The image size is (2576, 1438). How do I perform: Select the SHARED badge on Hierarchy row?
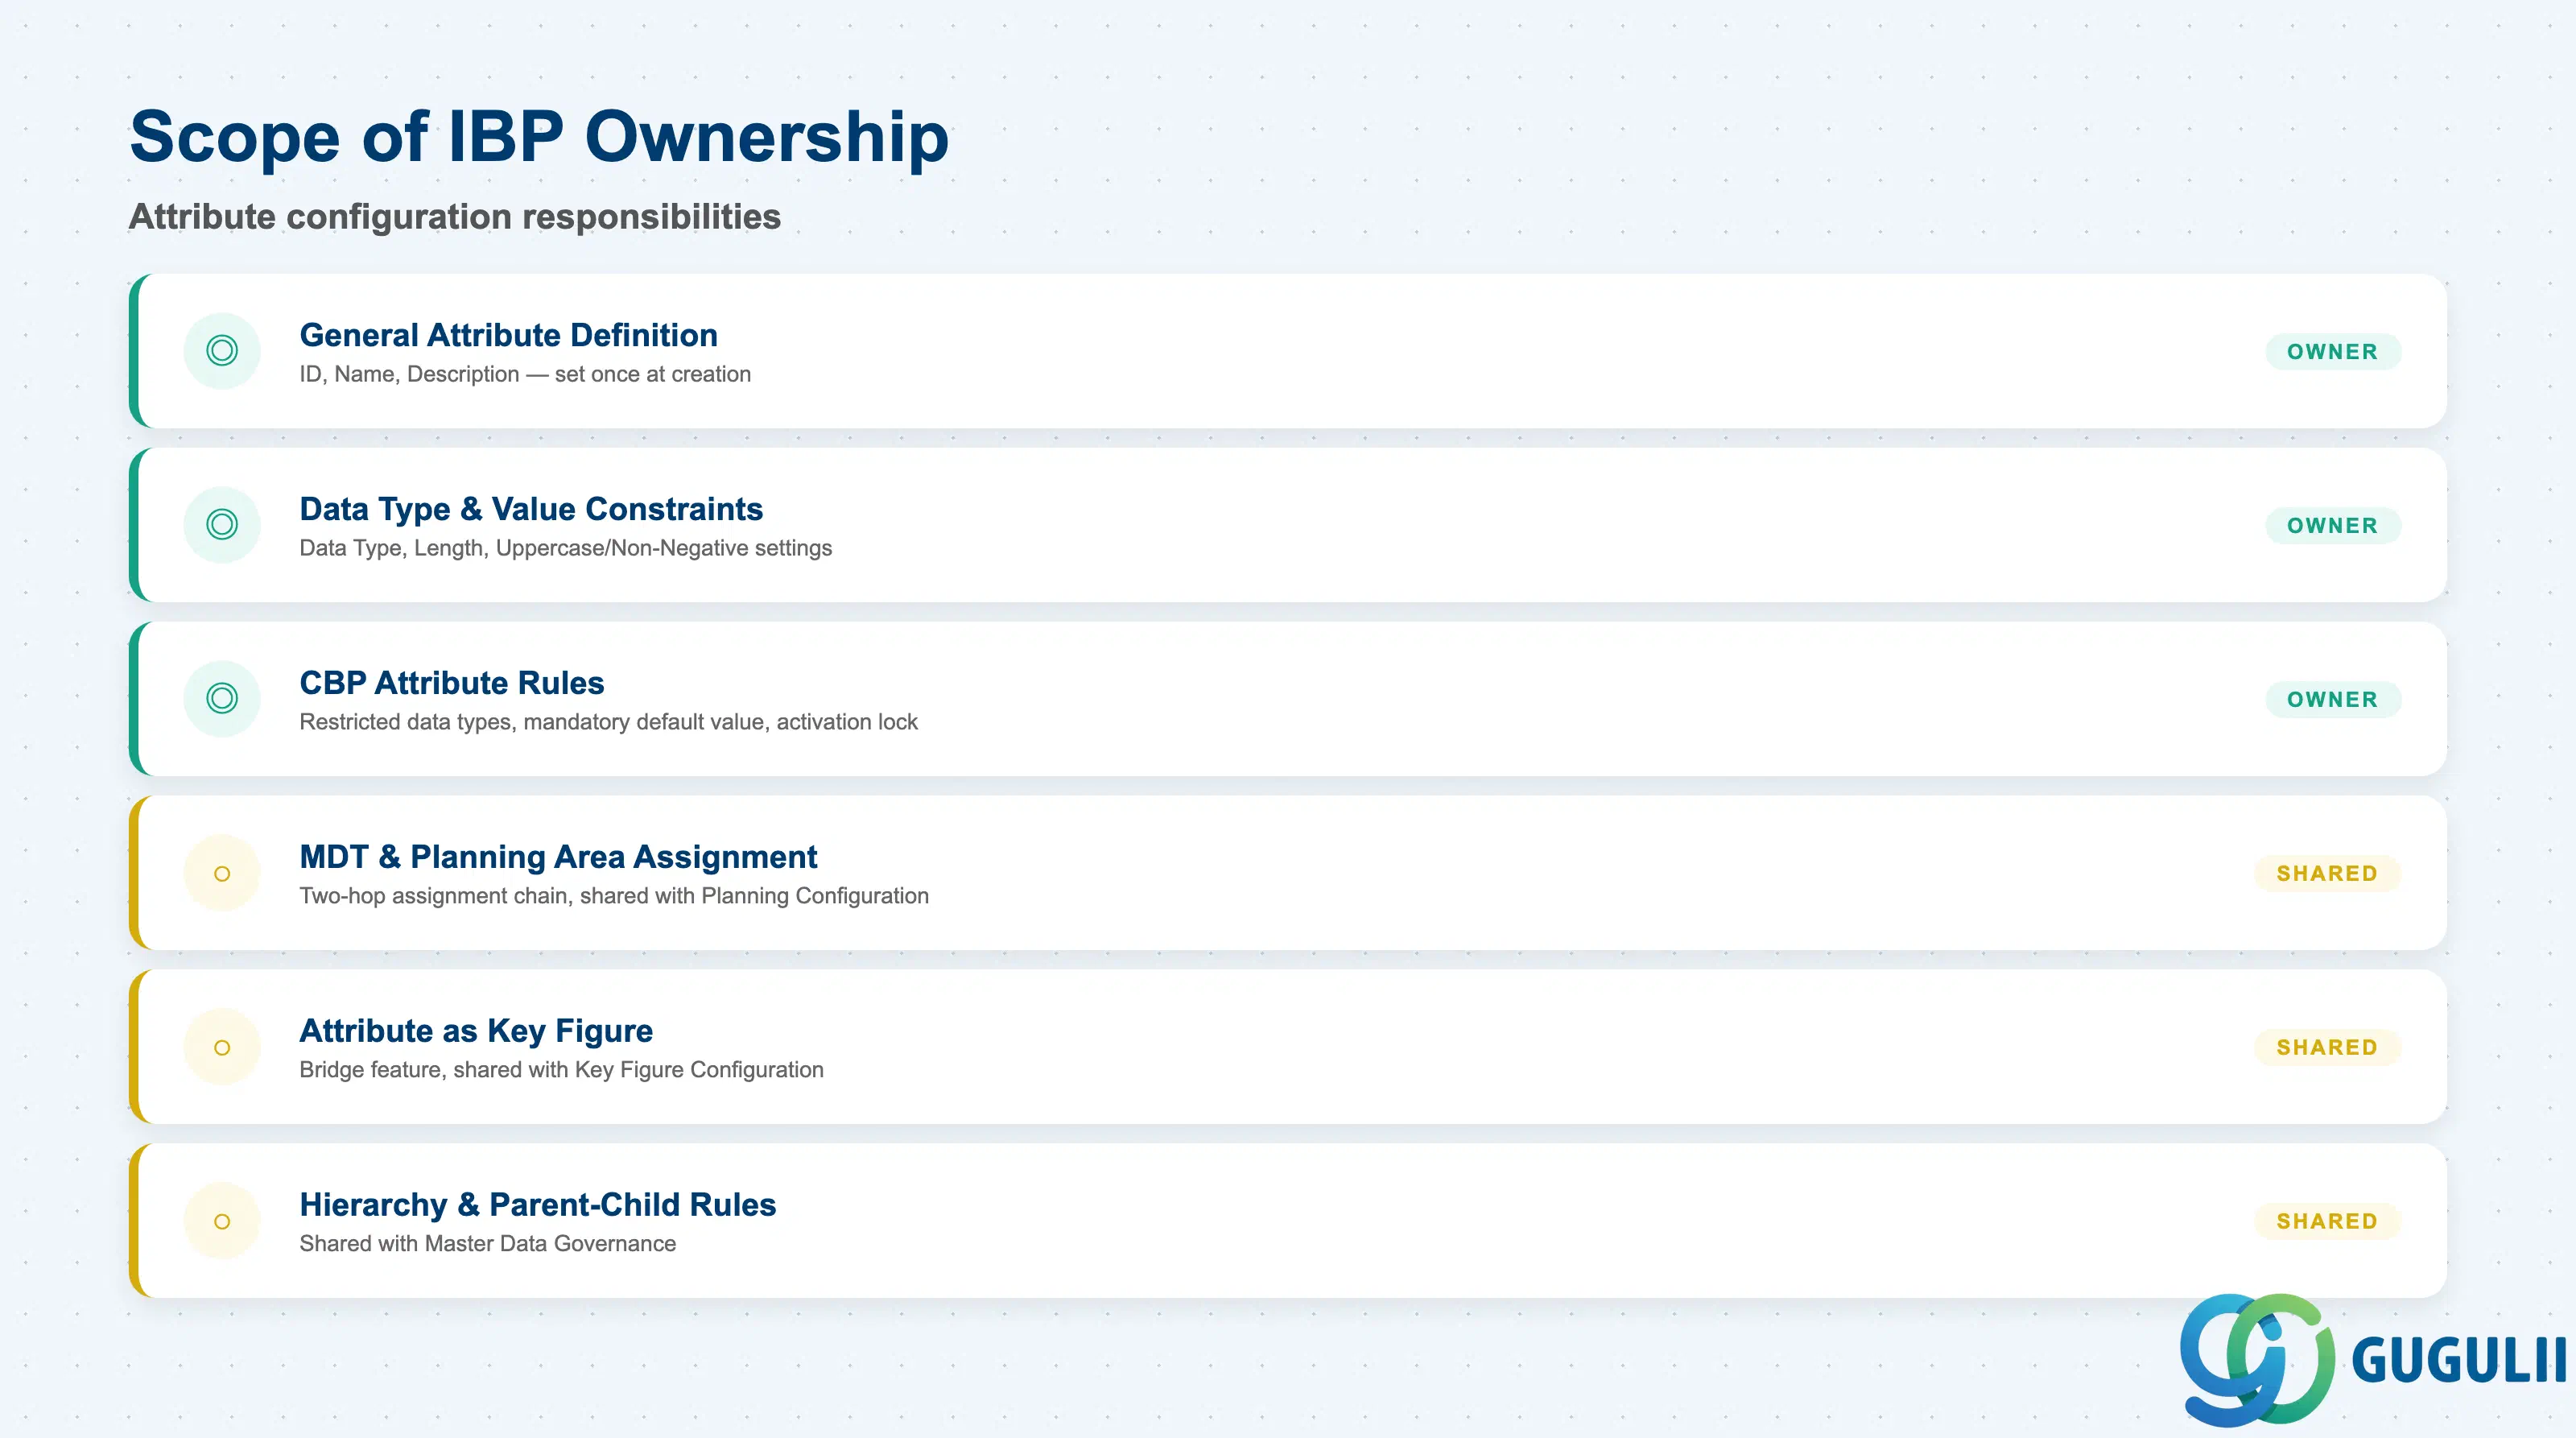pyautogui.click(x=2327, y=1222)
